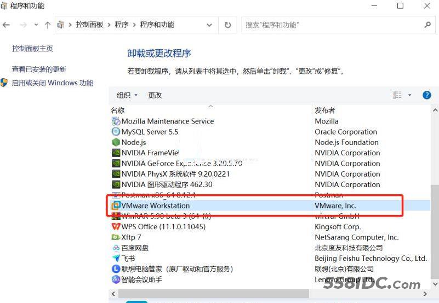Image resolution: width=439 pixels, height=303 pixels.
Task: Click 程序和功能 in the breadcrumb path
Action: tap(157, 25)
